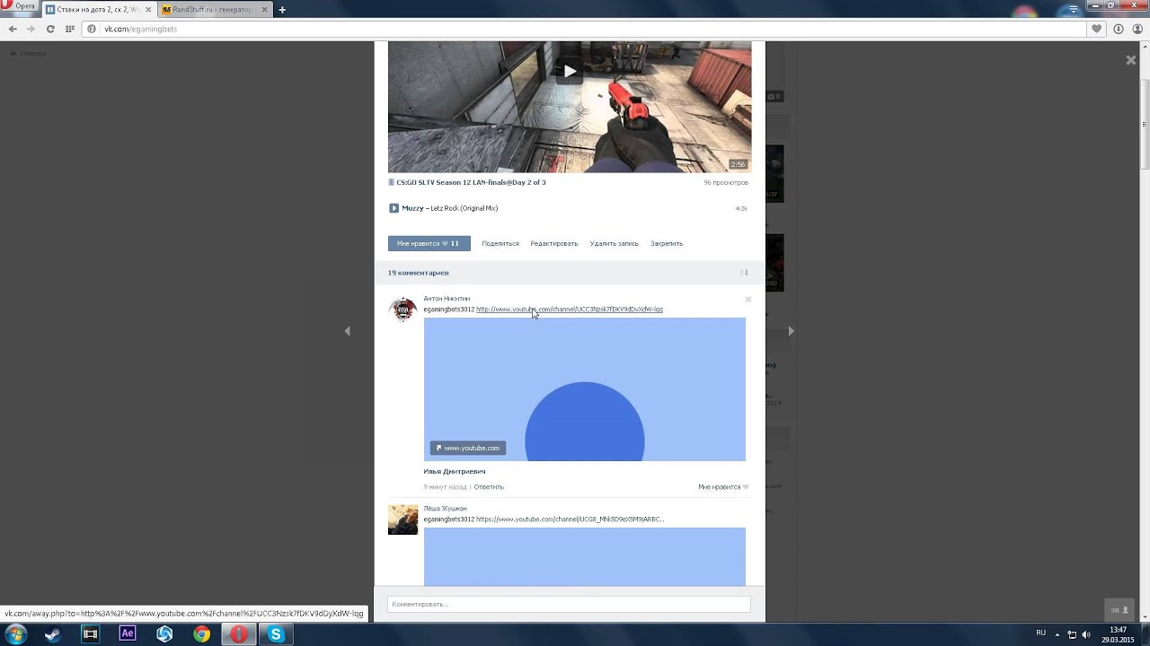Show hidden system tray icons
The width and height of the screenshot is (1150, 646).
point(1057,634)
